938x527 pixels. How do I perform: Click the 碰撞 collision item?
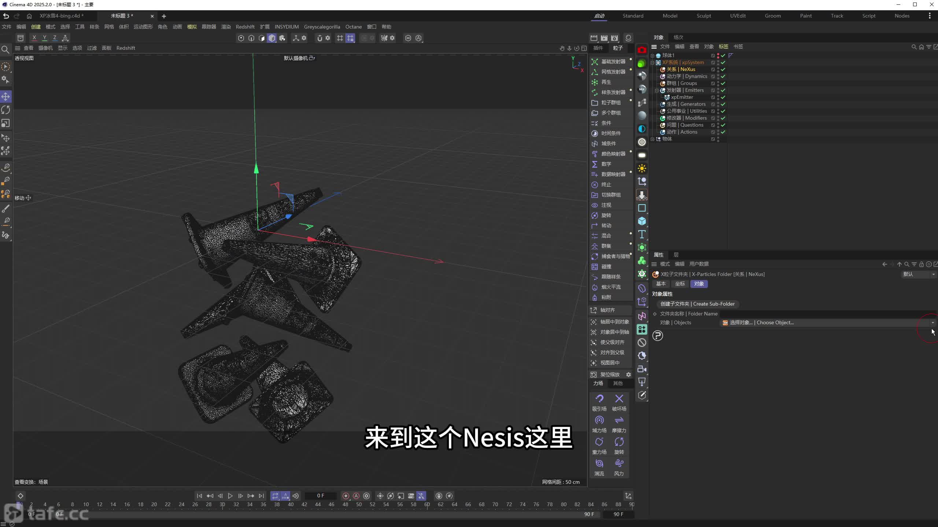click(x=610, y=266)
